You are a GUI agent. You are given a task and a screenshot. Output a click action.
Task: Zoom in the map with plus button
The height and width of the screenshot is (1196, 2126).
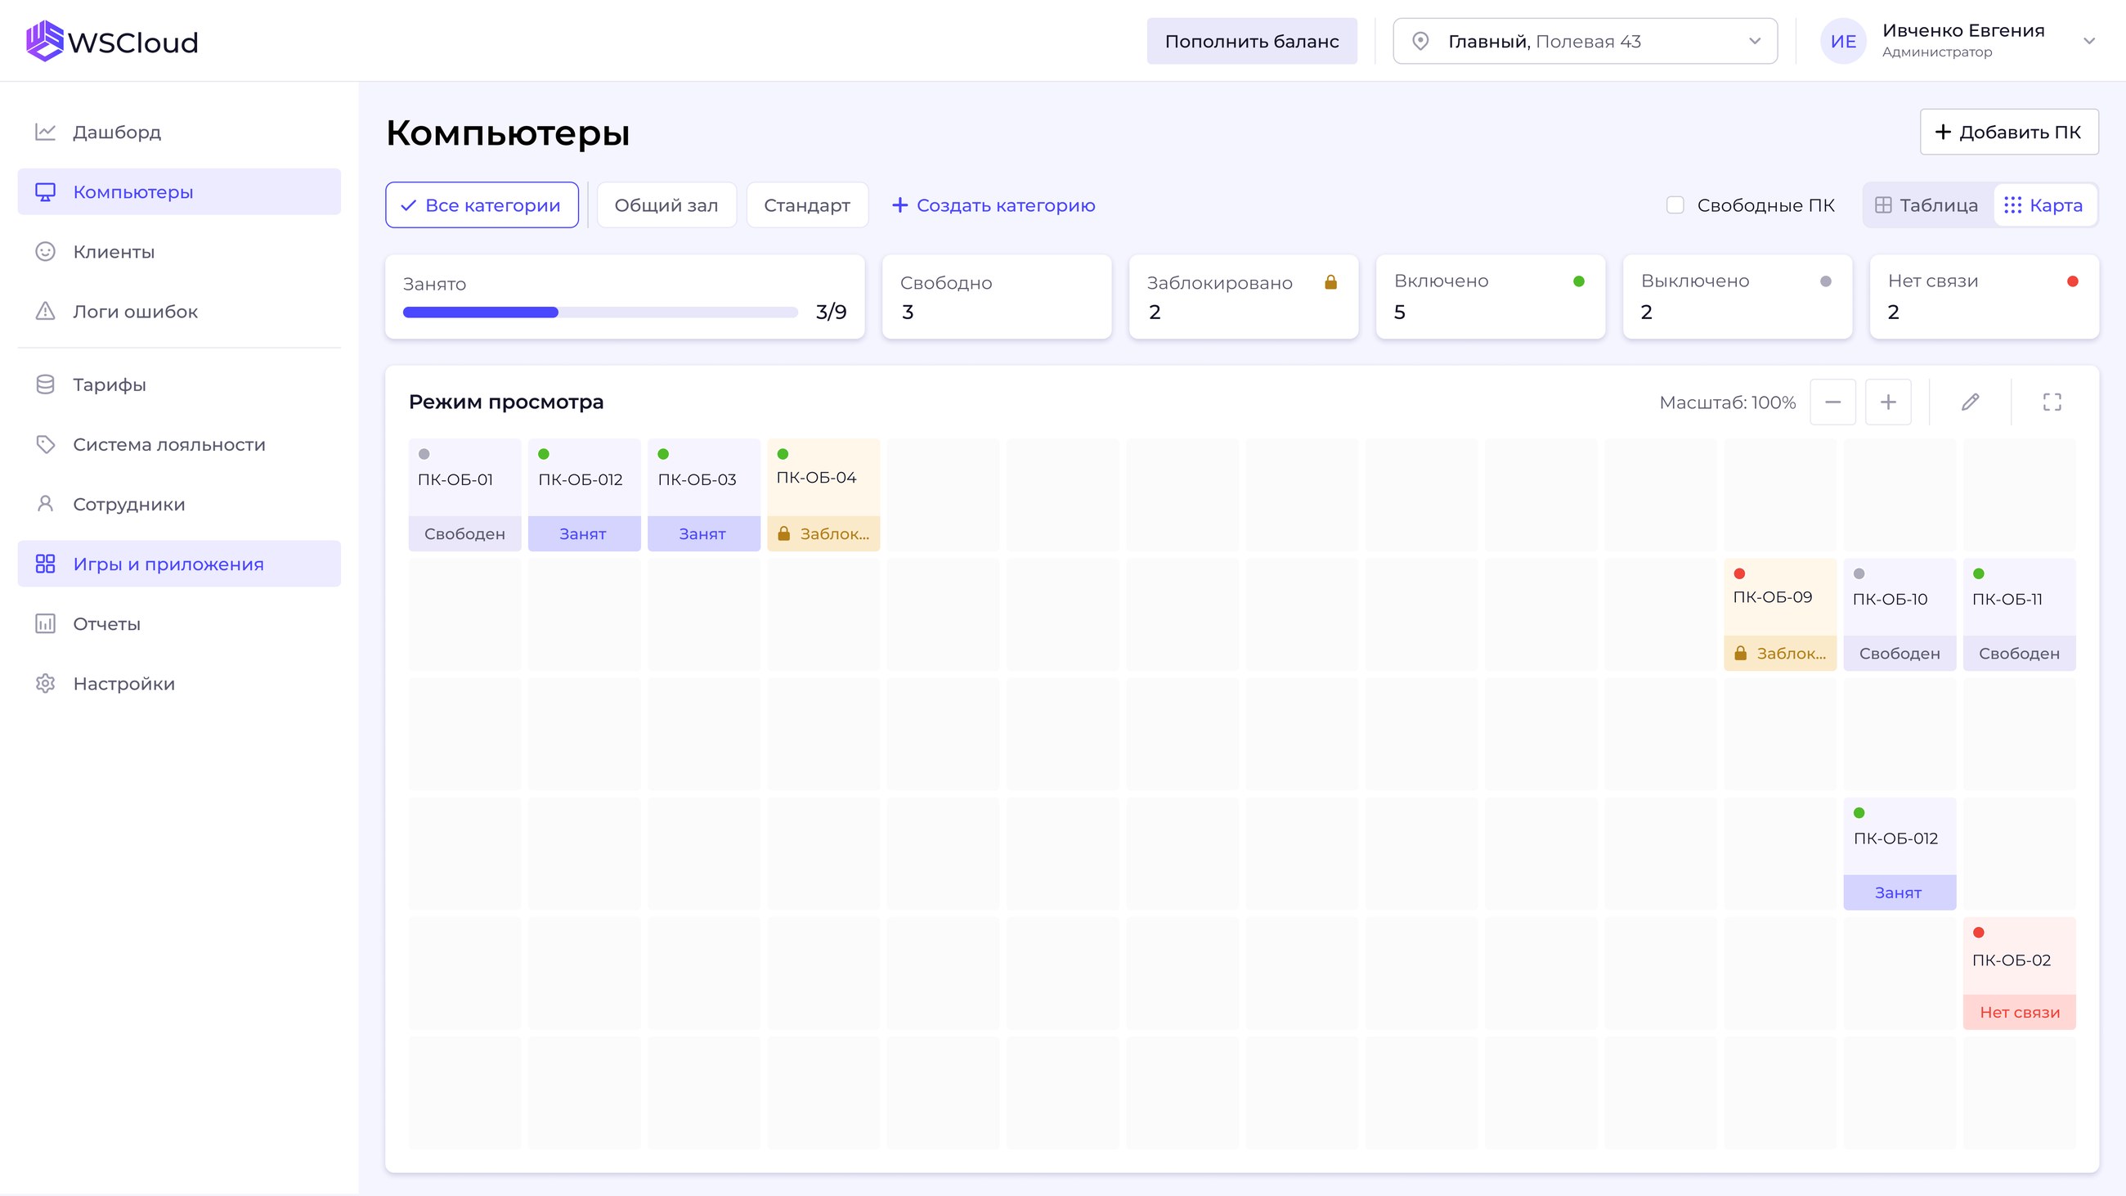pyautogui.click(x=1887, y=402)
